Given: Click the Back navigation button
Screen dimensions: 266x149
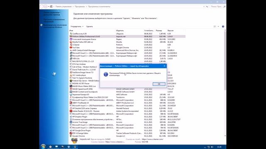Looking at the screenshot, I should click(42, 7).
